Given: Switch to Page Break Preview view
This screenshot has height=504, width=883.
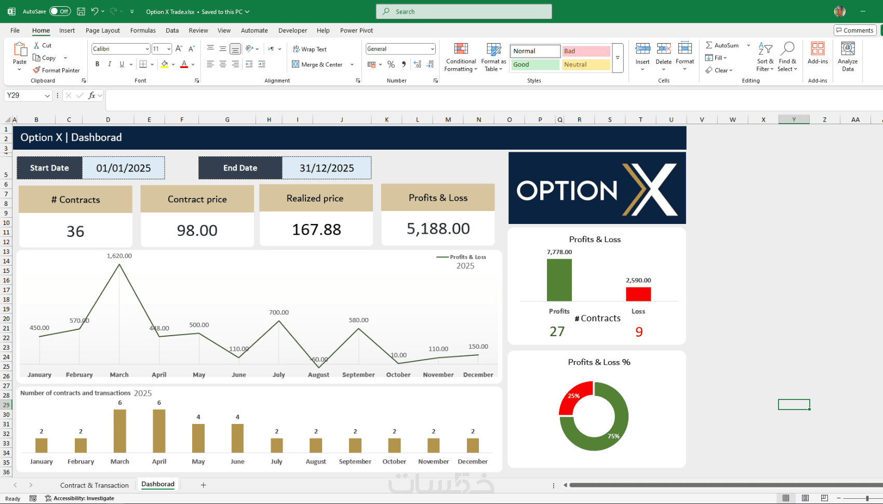Looking at the screenshot, I should (x=824, y=498).
